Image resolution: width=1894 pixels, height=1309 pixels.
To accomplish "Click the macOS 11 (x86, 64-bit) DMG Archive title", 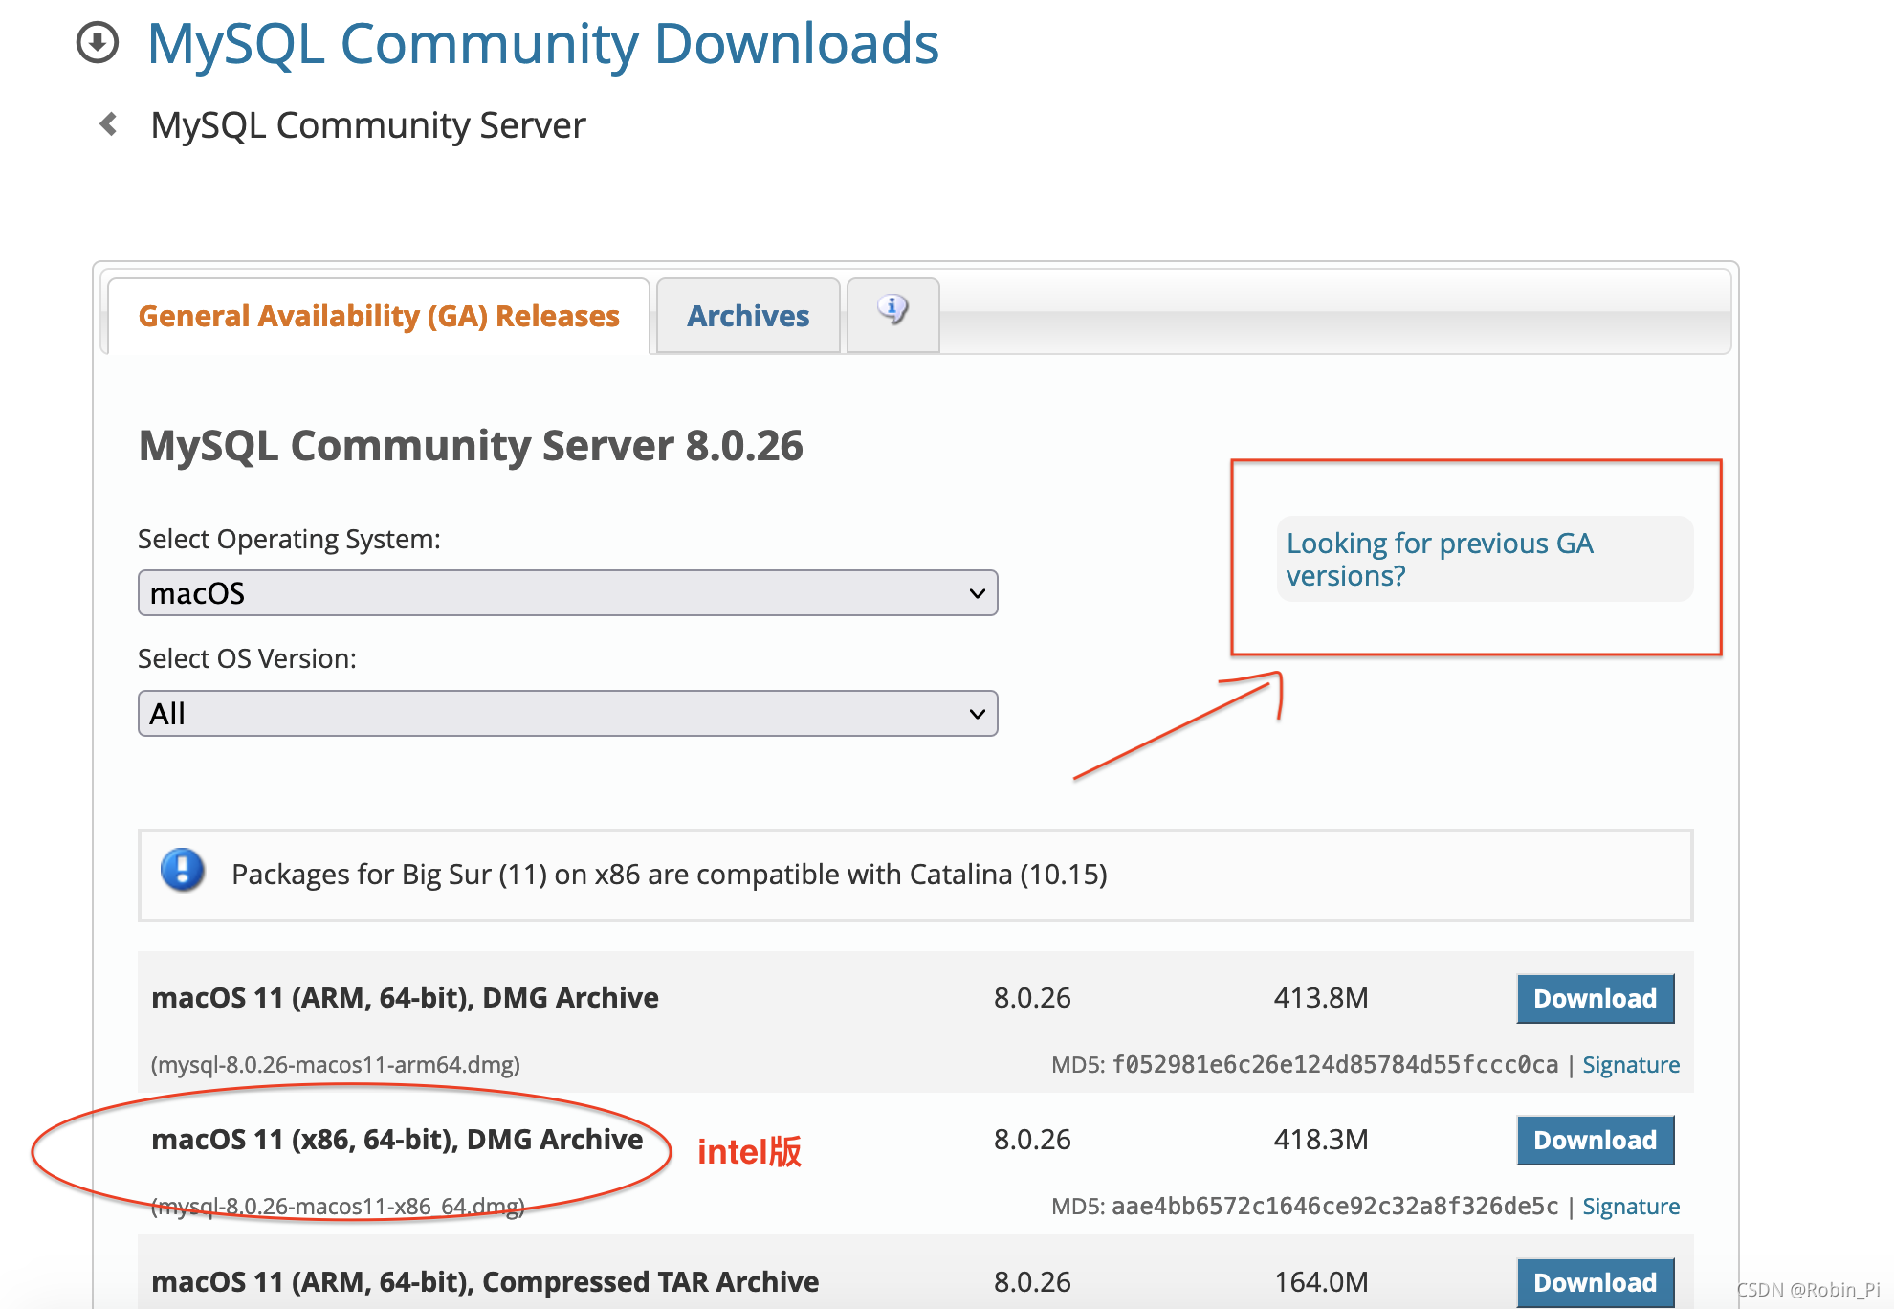I will click(x=397, y=1139).
